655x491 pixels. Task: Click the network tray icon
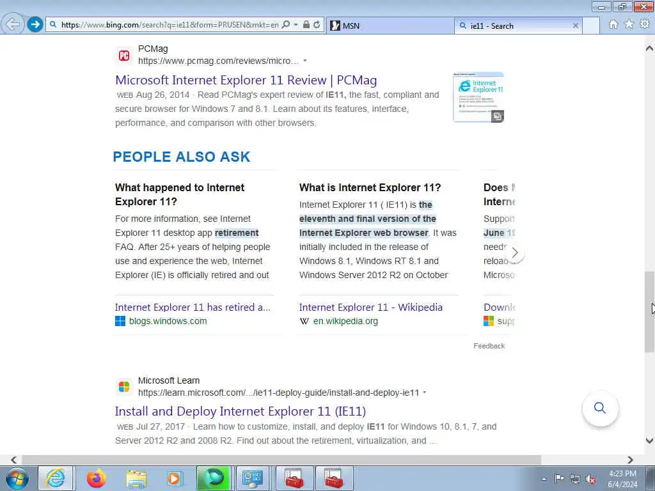(x=575, y=479)
